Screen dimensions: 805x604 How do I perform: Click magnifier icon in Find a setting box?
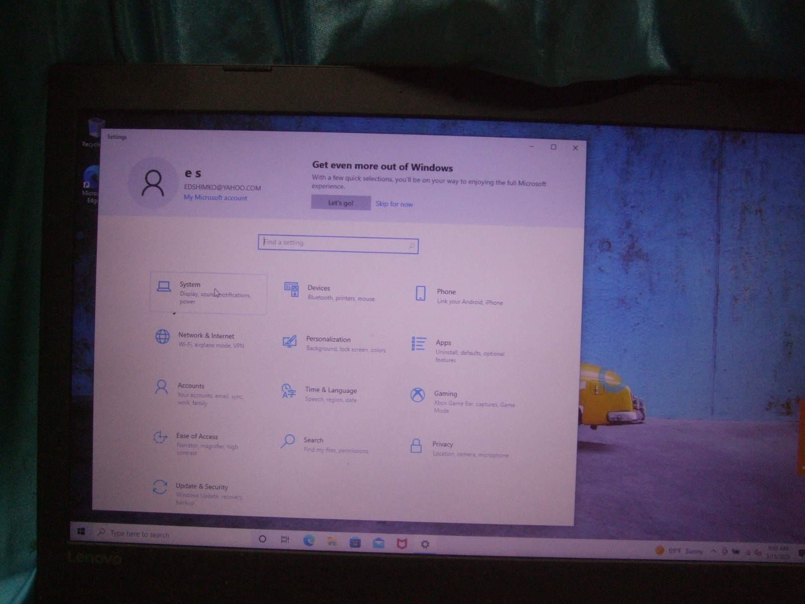click(411, 246)
